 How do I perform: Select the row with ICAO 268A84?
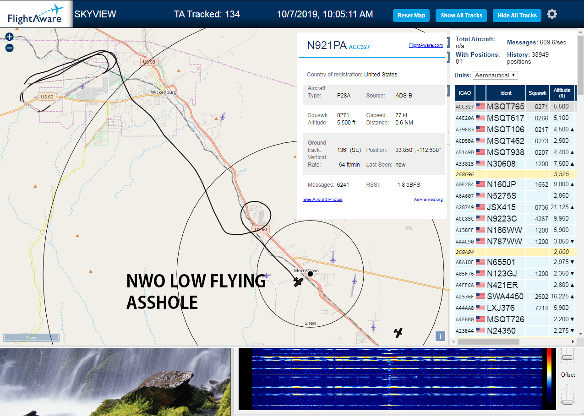(x=515, y=252)
